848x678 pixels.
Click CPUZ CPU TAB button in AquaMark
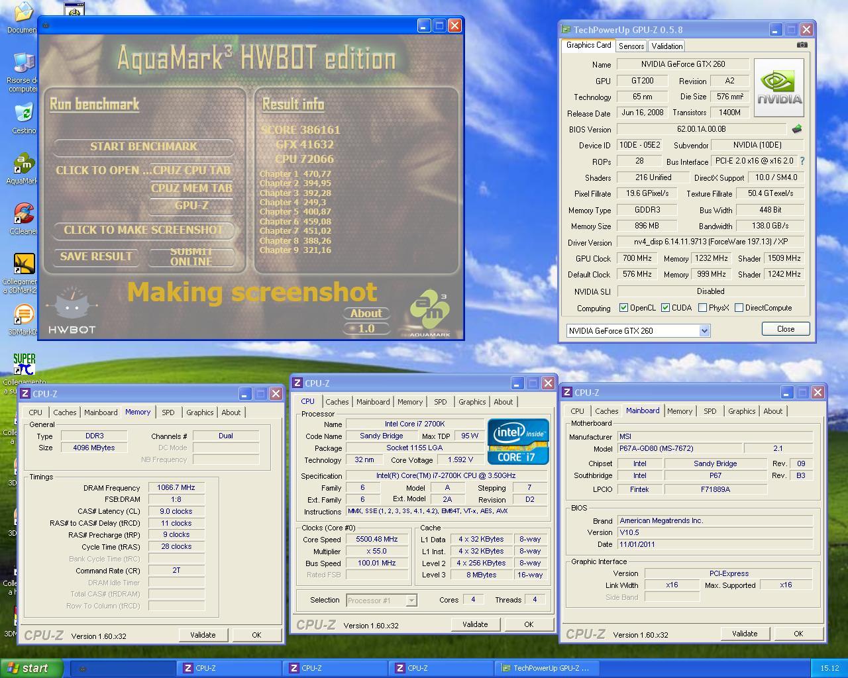pos(191,170)
